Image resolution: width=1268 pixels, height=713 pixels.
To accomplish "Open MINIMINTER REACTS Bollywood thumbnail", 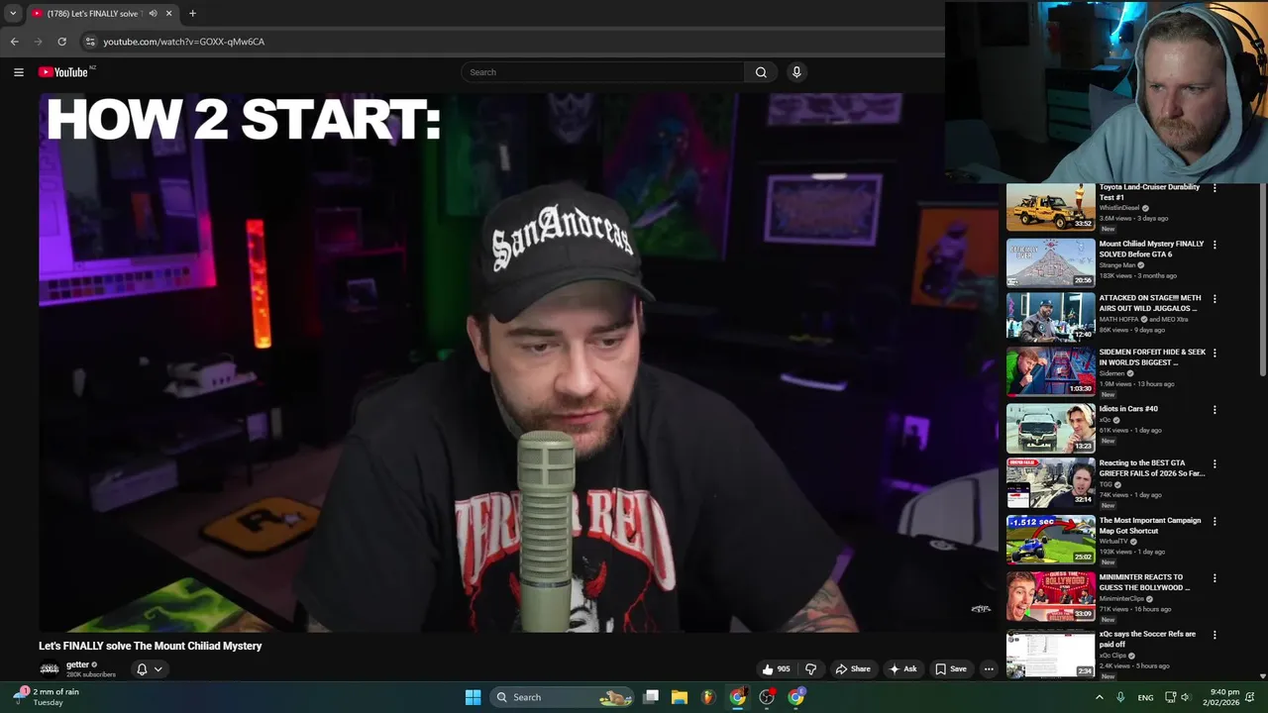I will pos(1051,596).
